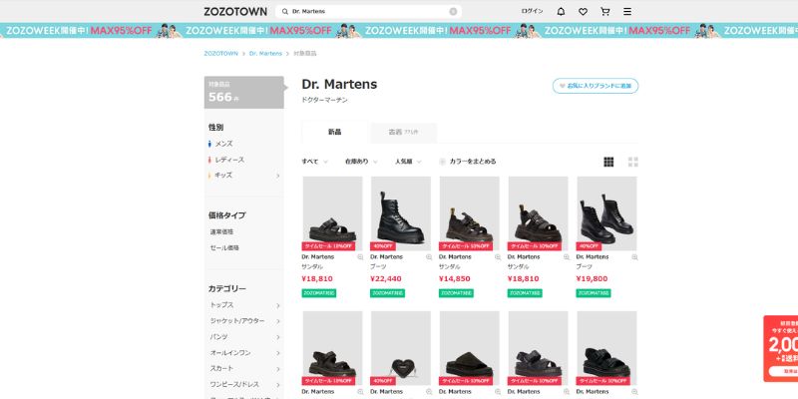Image resolution: width=798 pixels, height=399 pixels.
Task: Expand スカート category chevron
Action: (x=278, y=368)
